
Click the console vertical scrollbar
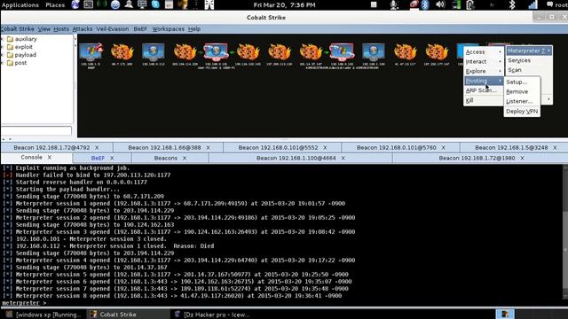point(564,231)
